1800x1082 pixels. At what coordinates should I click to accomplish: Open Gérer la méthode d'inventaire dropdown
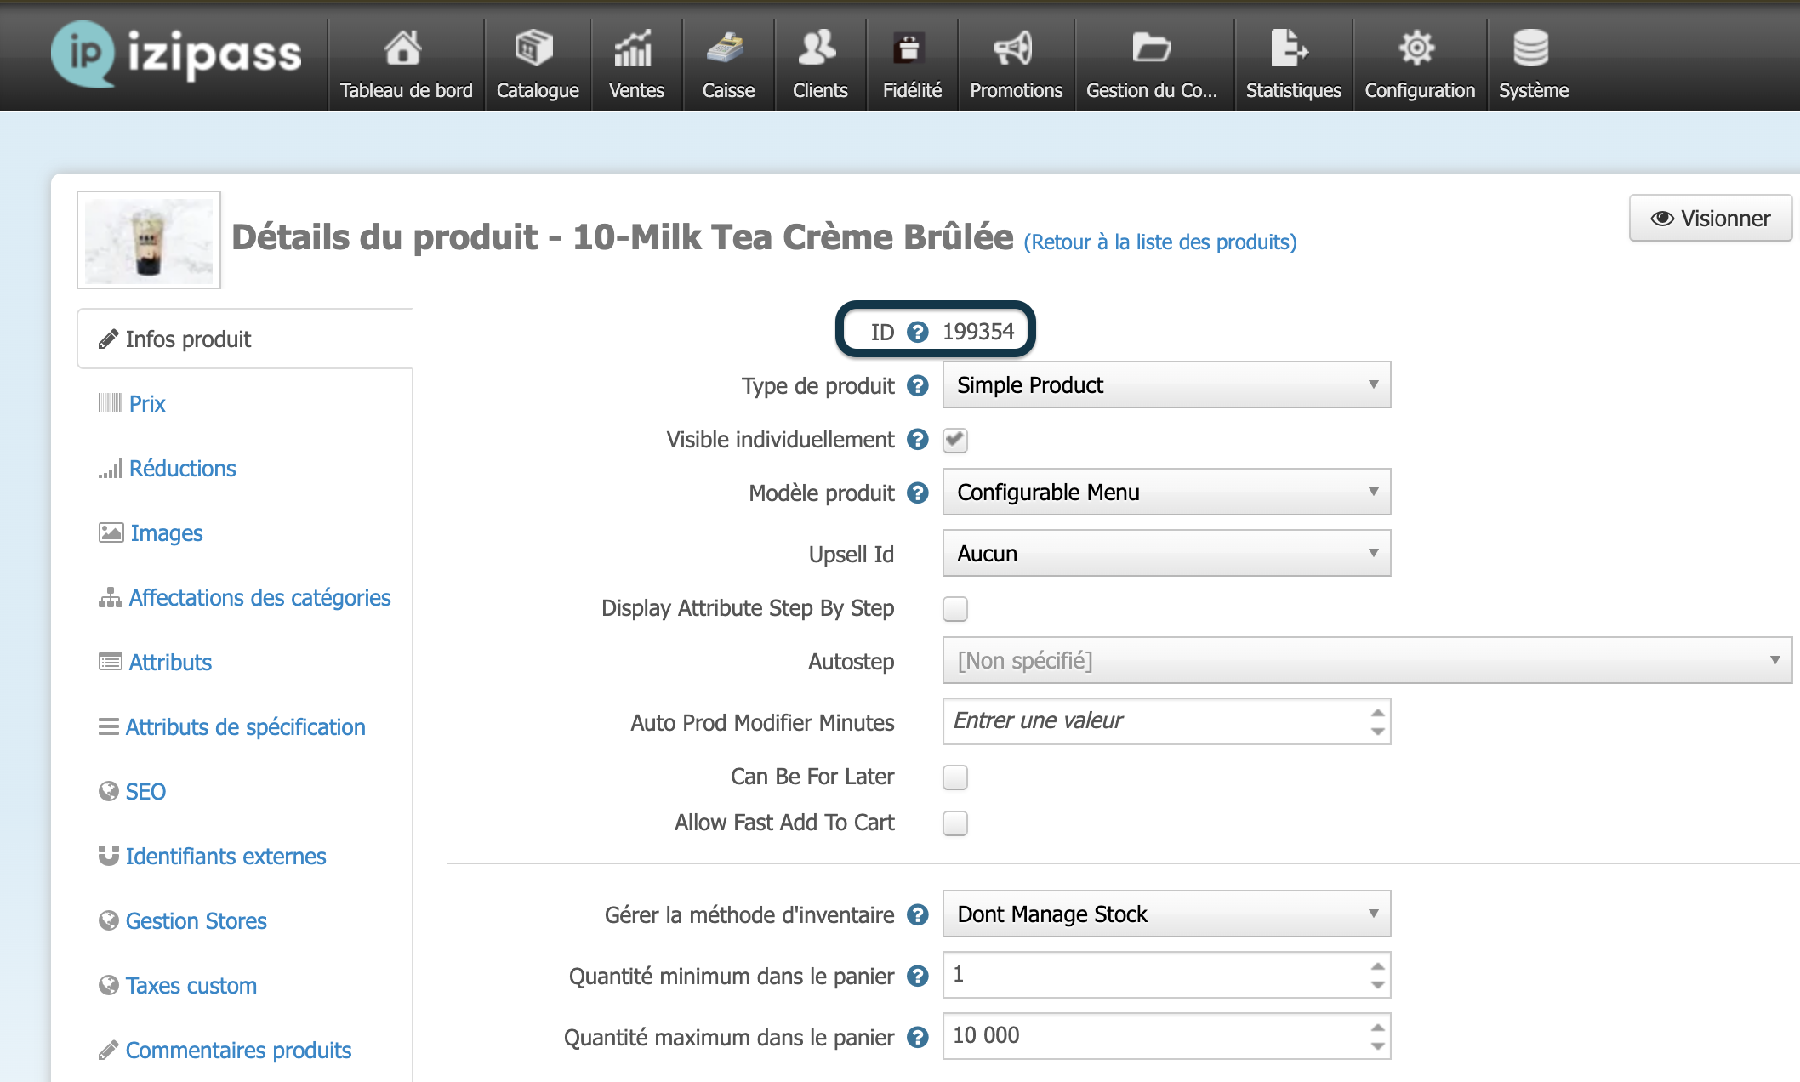1166,914
